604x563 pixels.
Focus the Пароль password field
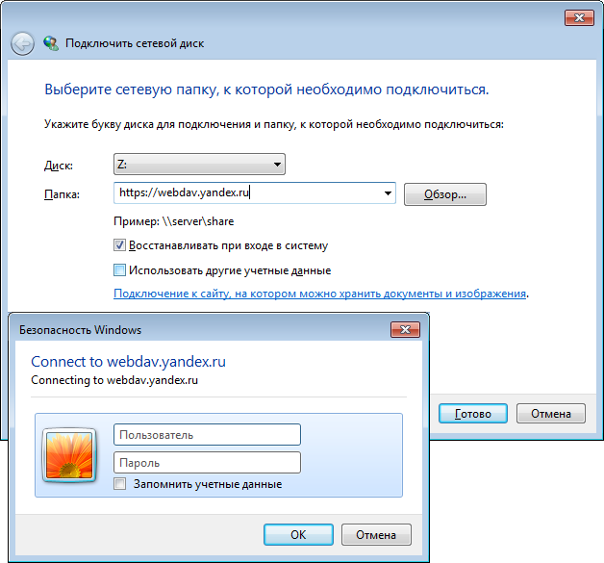coord(207,462)
